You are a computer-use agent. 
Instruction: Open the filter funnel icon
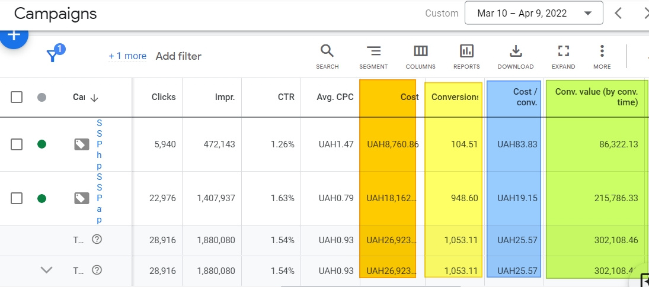pyautogui.click(x=53, y=56)
